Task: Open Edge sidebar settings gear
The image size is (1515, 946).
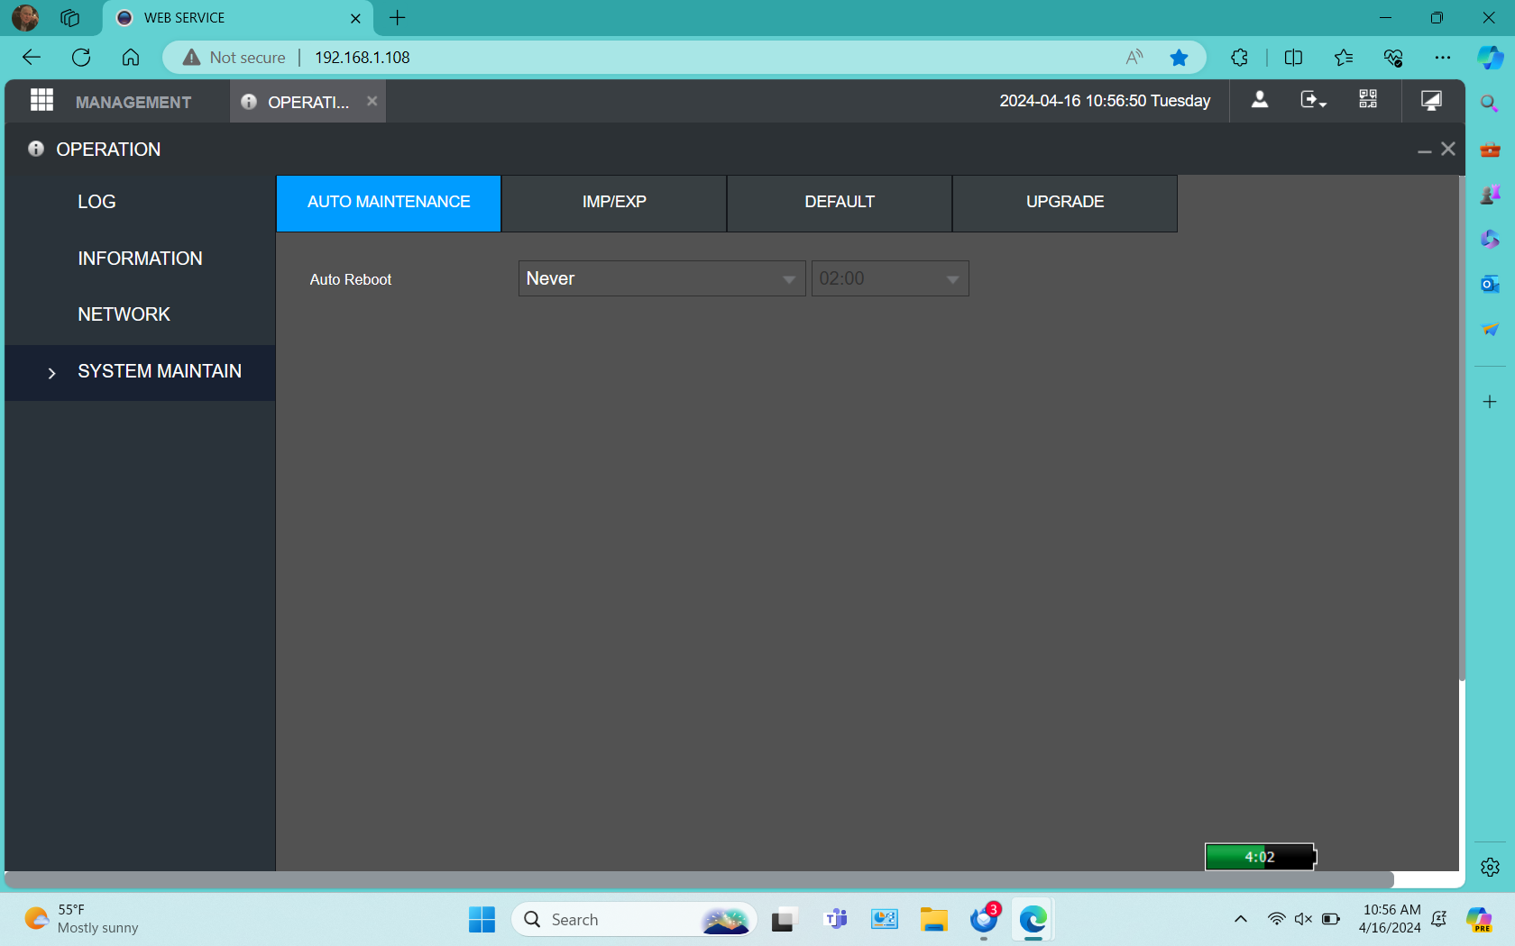Action: pyautogui.click(x=1490, y=867)
